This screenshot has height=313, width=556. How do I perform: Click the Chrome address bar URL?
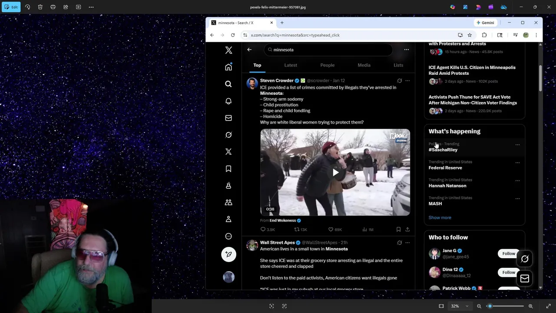(x=295, y=35)
